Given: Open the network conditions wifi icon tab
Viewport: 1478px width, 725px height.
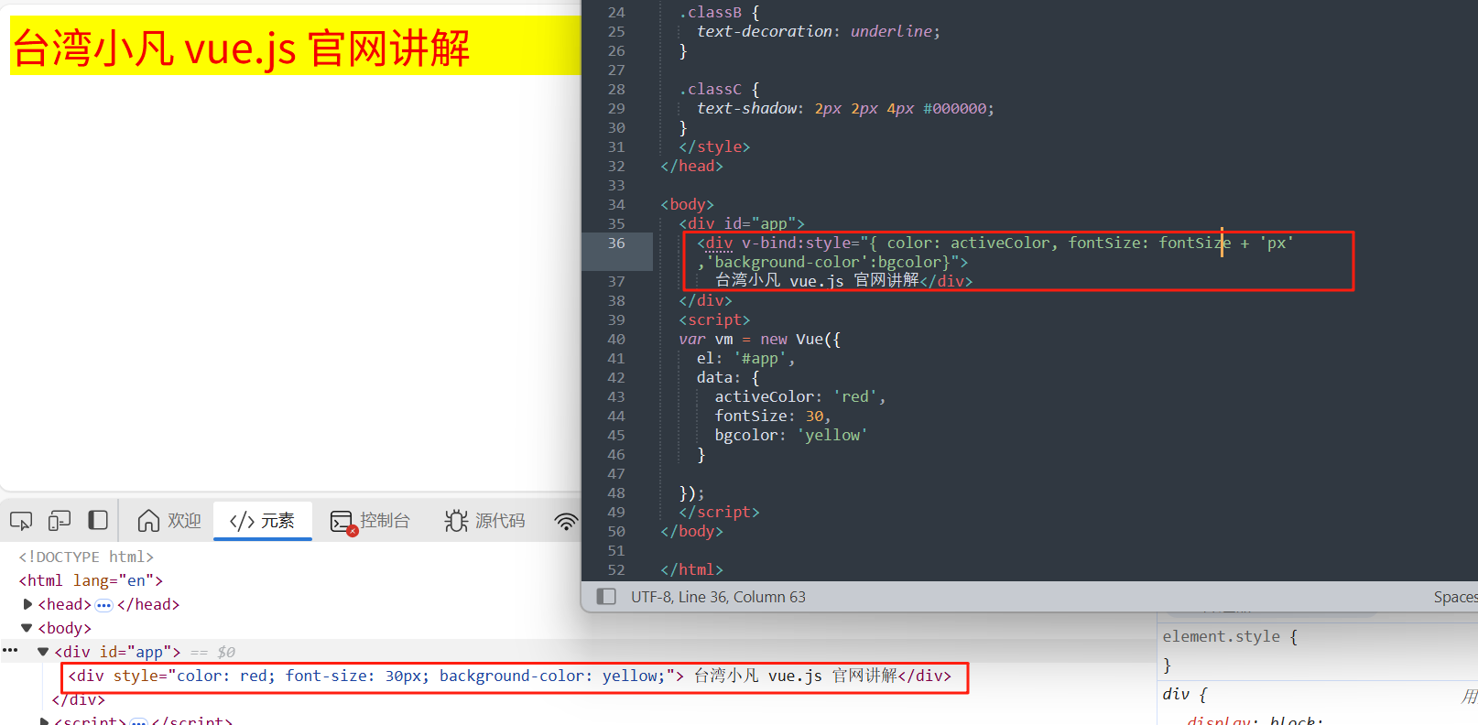Looking at the screenshot, I should [x=567, y=521].
